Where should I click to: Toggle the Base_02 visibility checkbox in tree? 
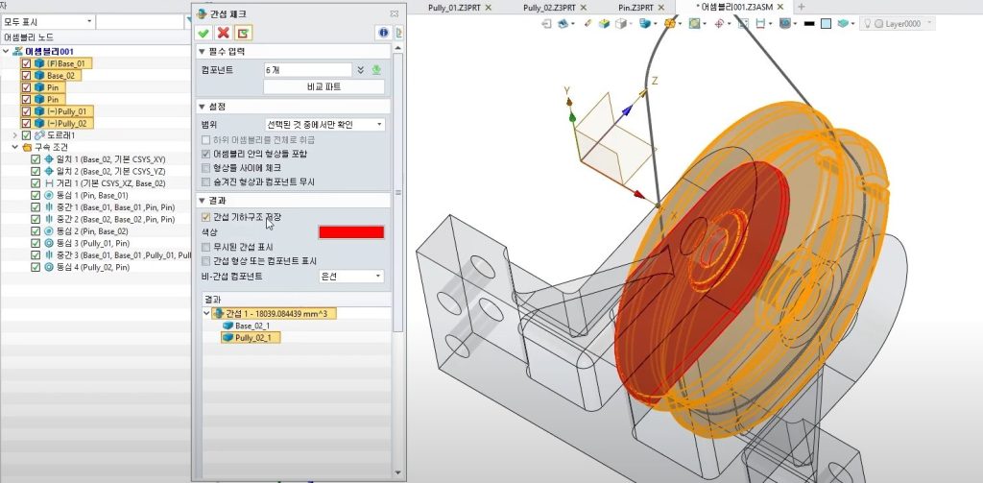[26, 75]
